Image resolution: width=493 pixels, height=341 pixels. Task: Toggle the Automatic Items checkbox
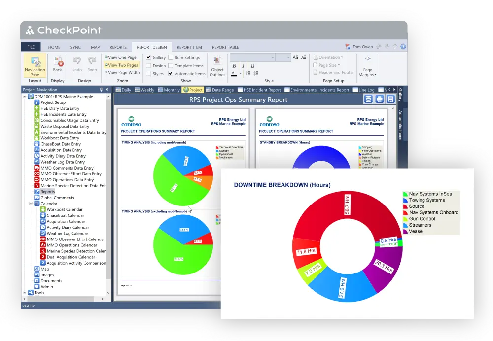(171, 73)
